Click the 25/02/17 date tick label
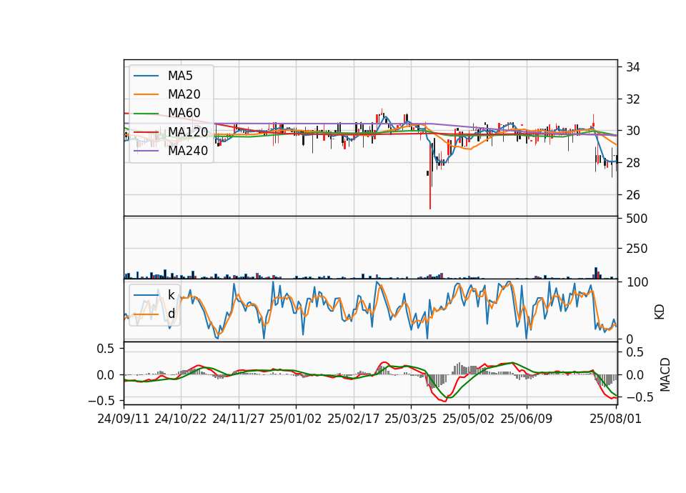 354,419
